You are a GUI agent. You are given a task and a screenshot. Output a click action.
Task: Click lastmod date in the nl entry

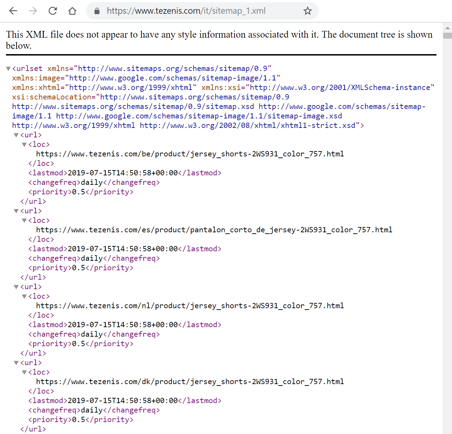point(123,325)
